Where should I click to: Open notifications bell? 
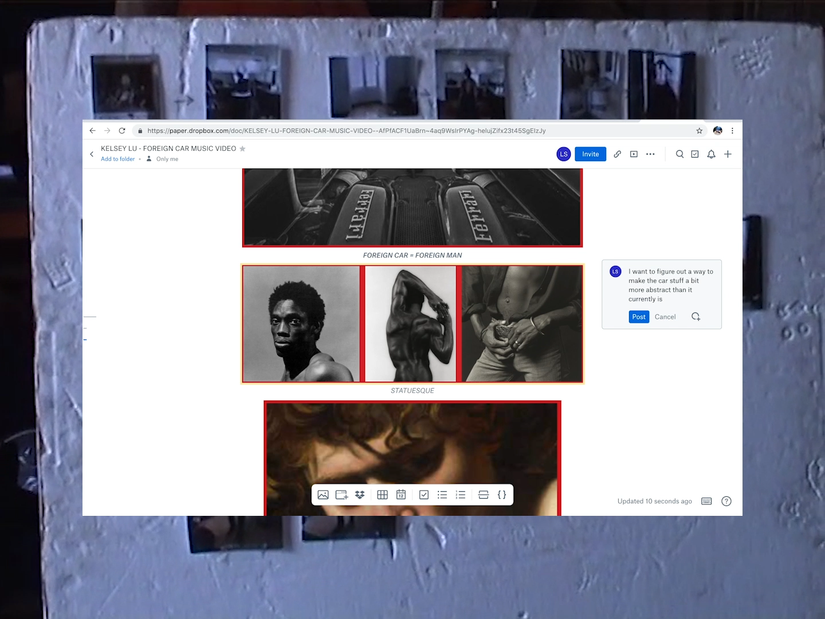(x=711, y=154)
